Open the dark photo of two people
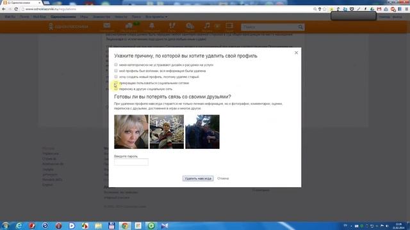 [202, 132]
